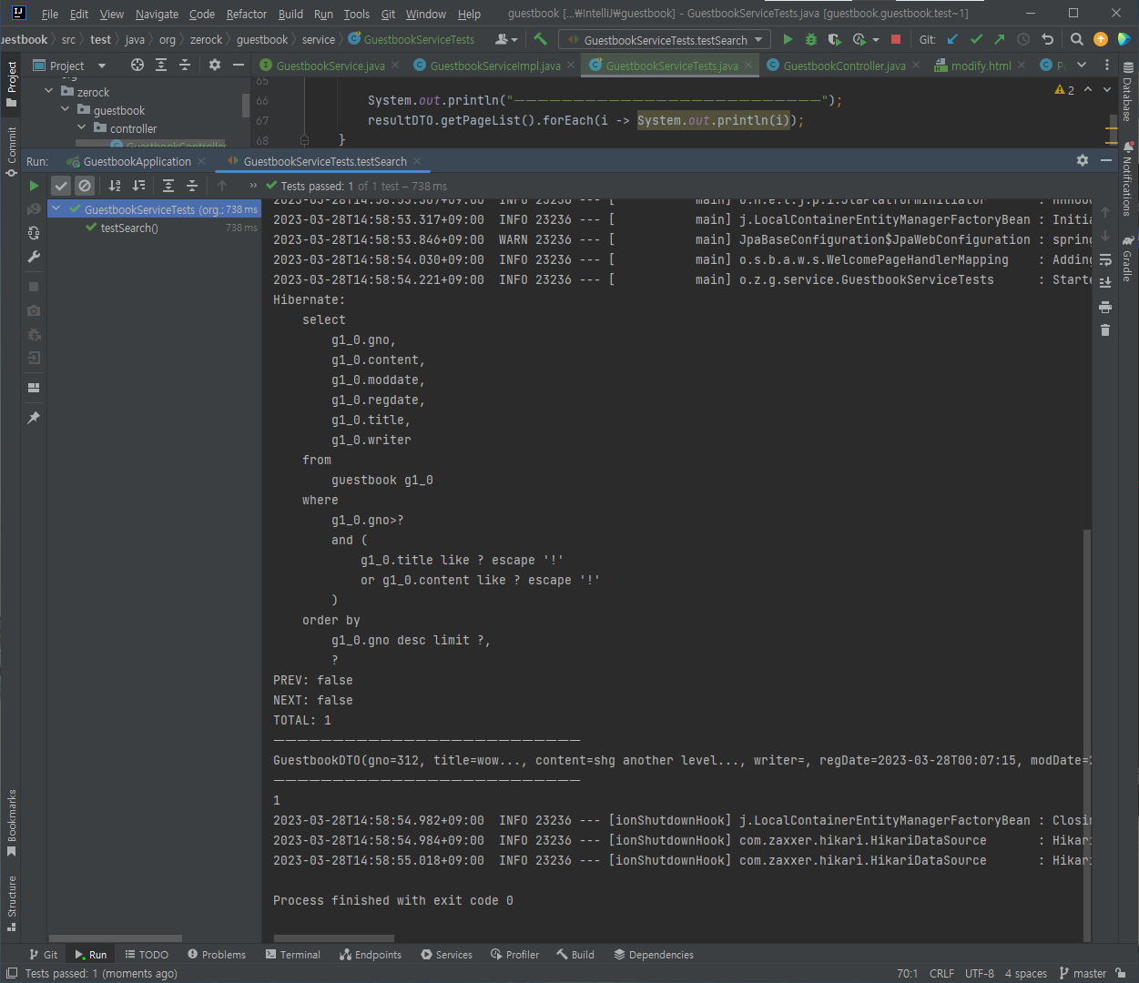Viewport: 1139px width, 983px height.
Task: Open Services tool window
Action: click(446, 955)
